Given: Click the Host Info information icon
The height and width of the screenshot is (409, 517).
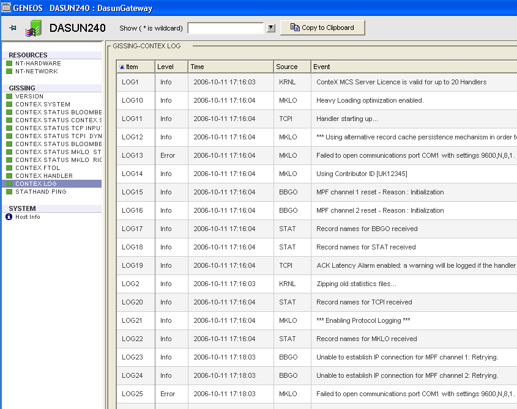Looking at the screenshot, I should tap(9, 217).
